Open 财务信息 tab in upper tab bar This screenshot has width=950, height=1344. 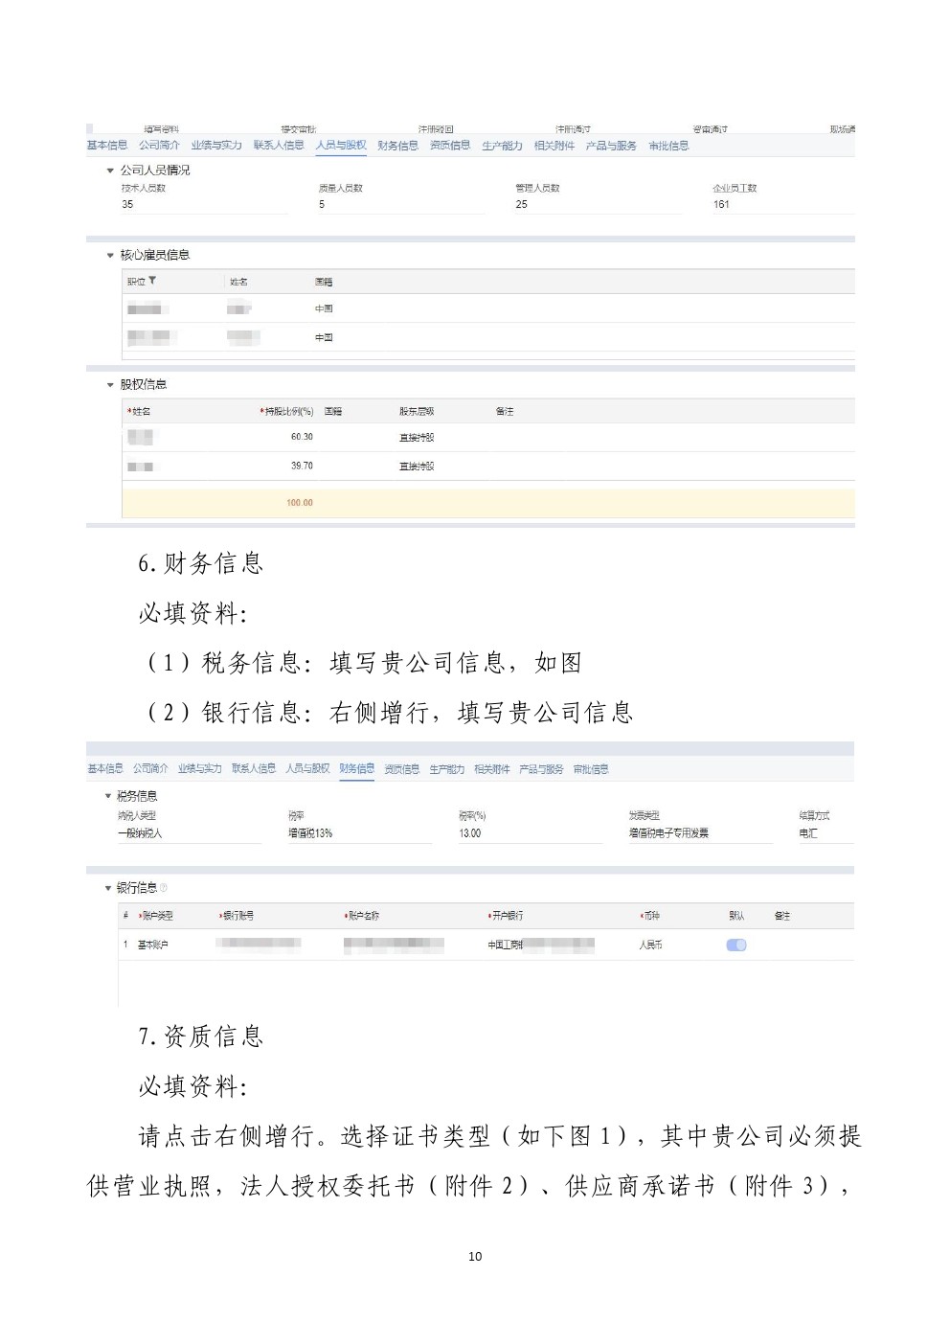click(397, 146)
